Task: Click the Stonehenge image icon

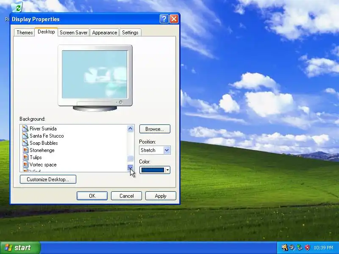Action: (25, 150)
